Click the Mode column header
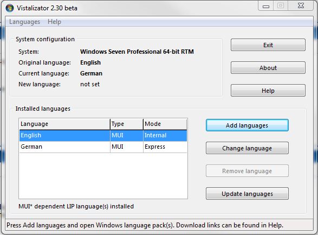The image size is (318, 235). (165, 124)
